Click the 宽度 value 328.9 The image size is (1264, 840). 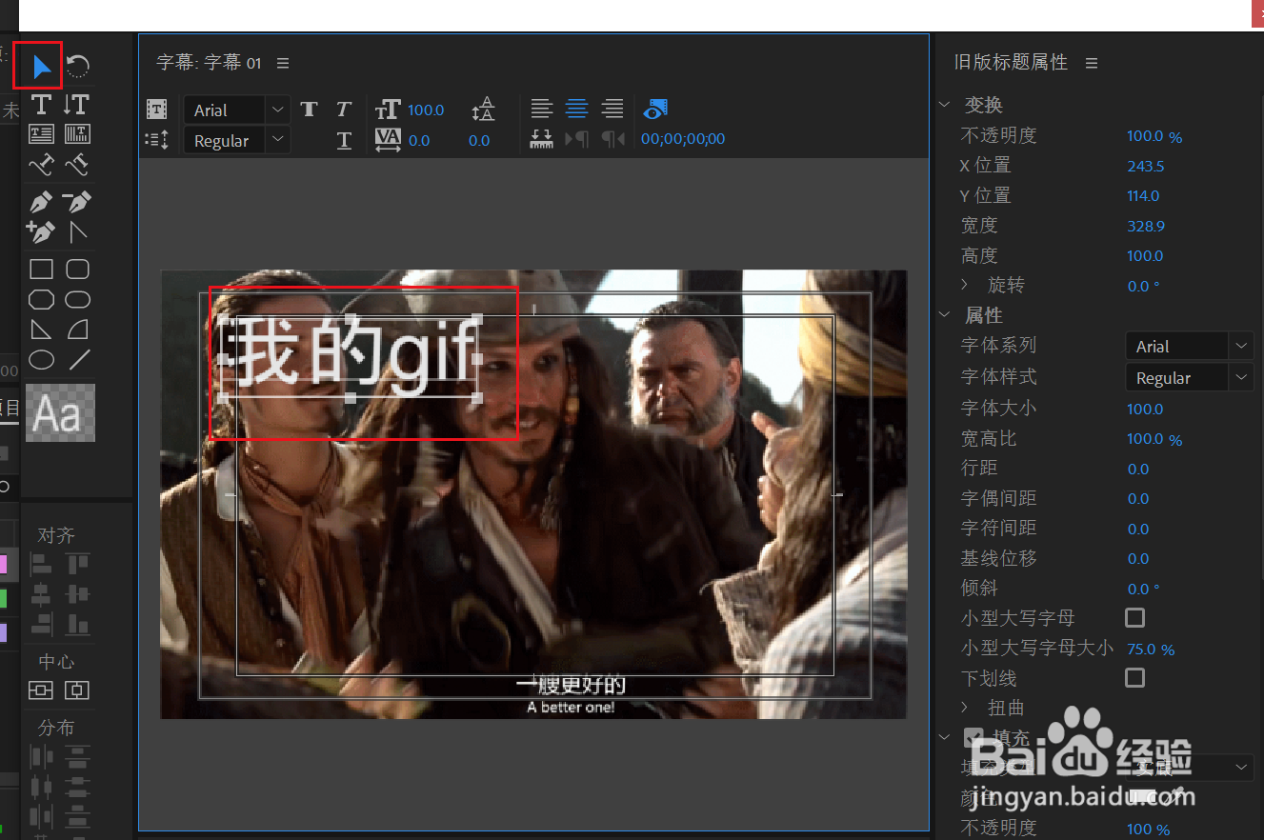click(1146, 226)
